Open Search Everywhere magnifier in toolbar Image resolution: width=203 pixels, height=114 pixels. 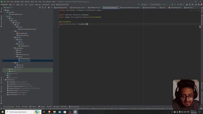pos(196,4)
